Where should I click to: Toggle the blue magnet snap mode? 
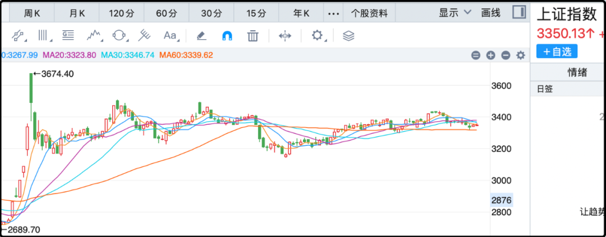click(x=227, y=36)
